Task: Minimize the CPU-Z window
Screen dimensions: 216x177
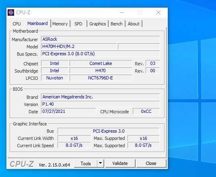Action: pyautogui.click(x=122, y=13)
